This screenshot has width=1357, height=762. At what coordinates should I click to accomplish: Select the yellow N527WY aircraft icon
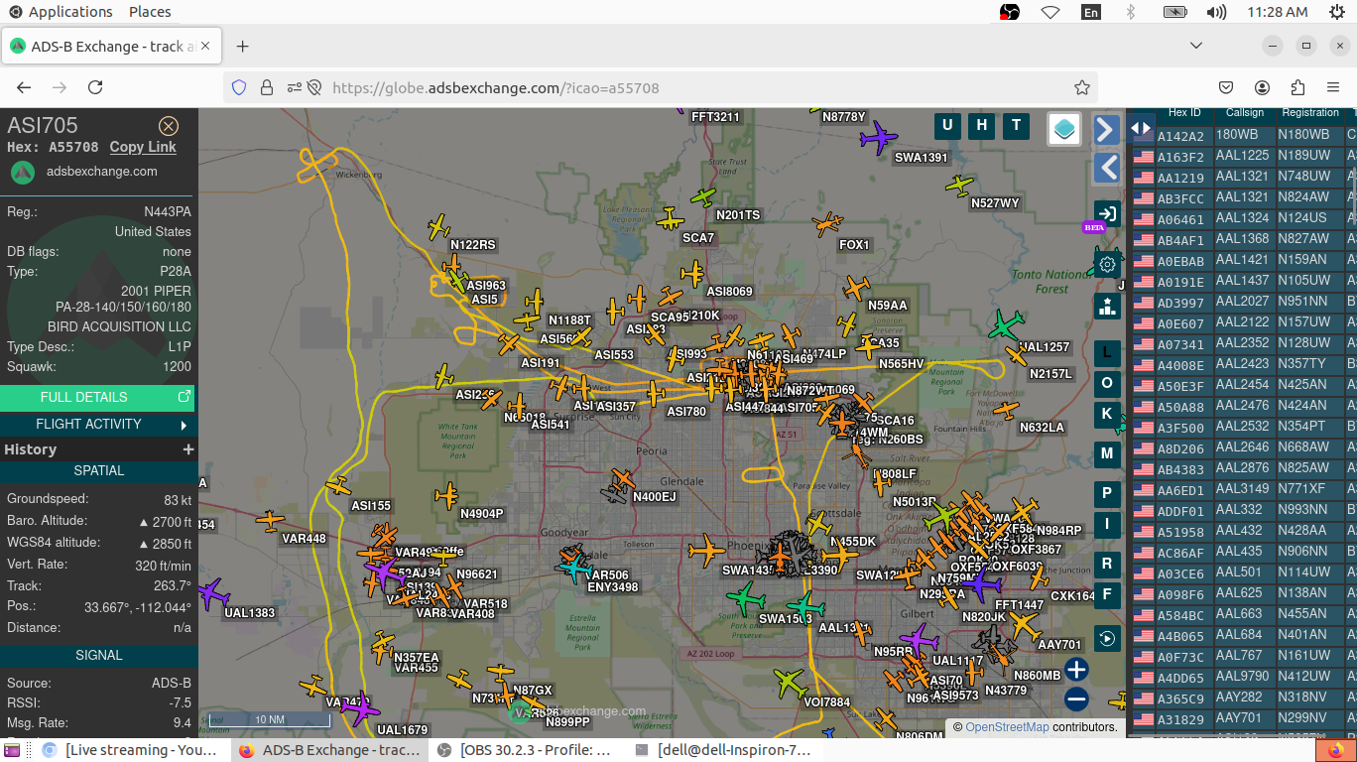(959, 185)
